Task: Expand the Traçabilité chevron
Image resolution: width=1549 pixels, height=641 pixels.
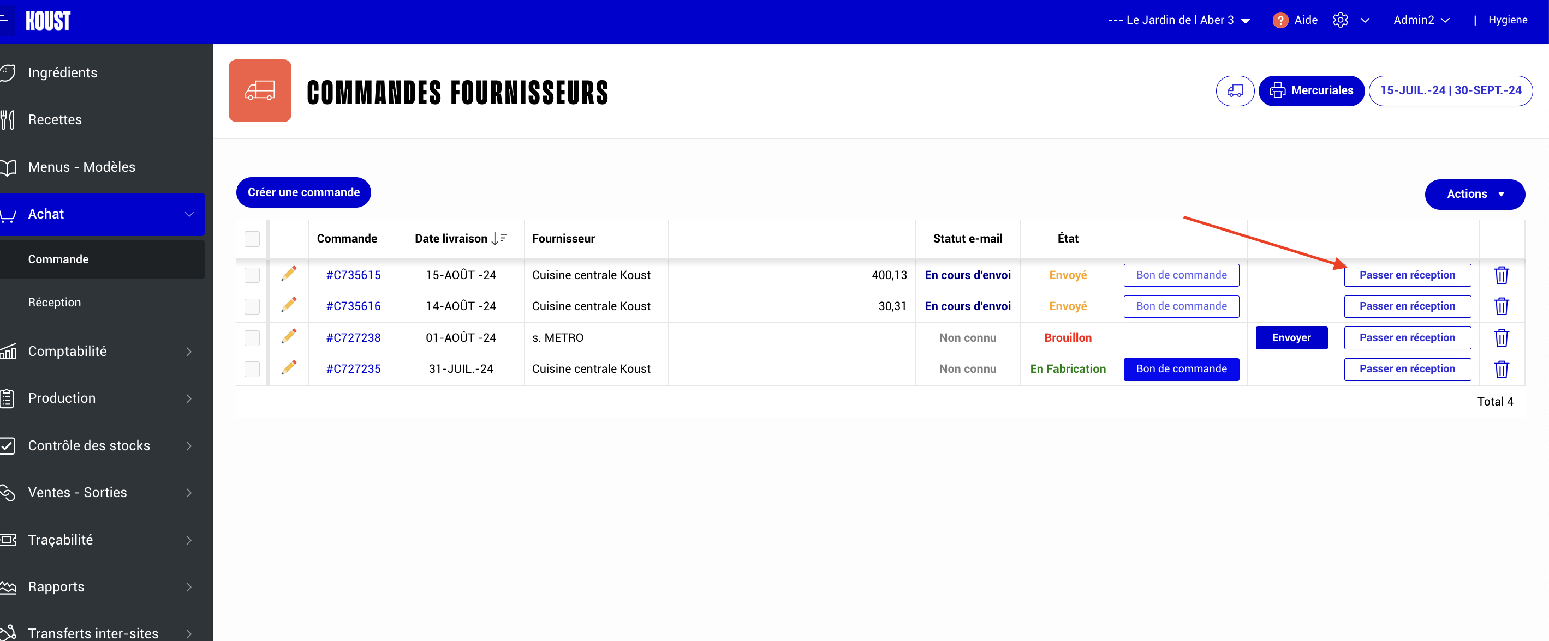Action: tap(189, 540)
